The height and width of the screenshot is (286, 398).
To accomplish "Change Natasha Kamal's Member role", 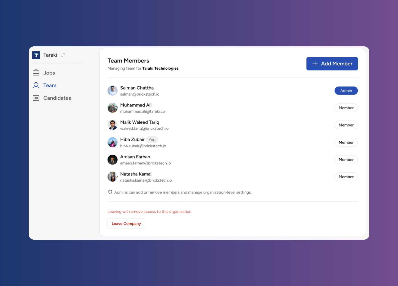I will (346, 177).
